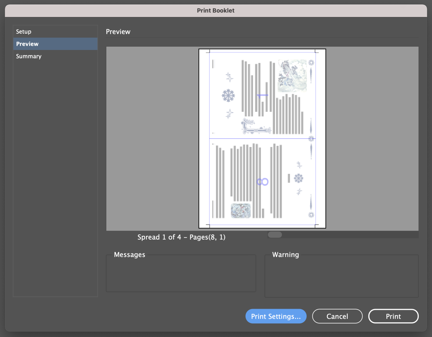Click inside the Messages box
The image size is (432, 337).
coord(181,274)
